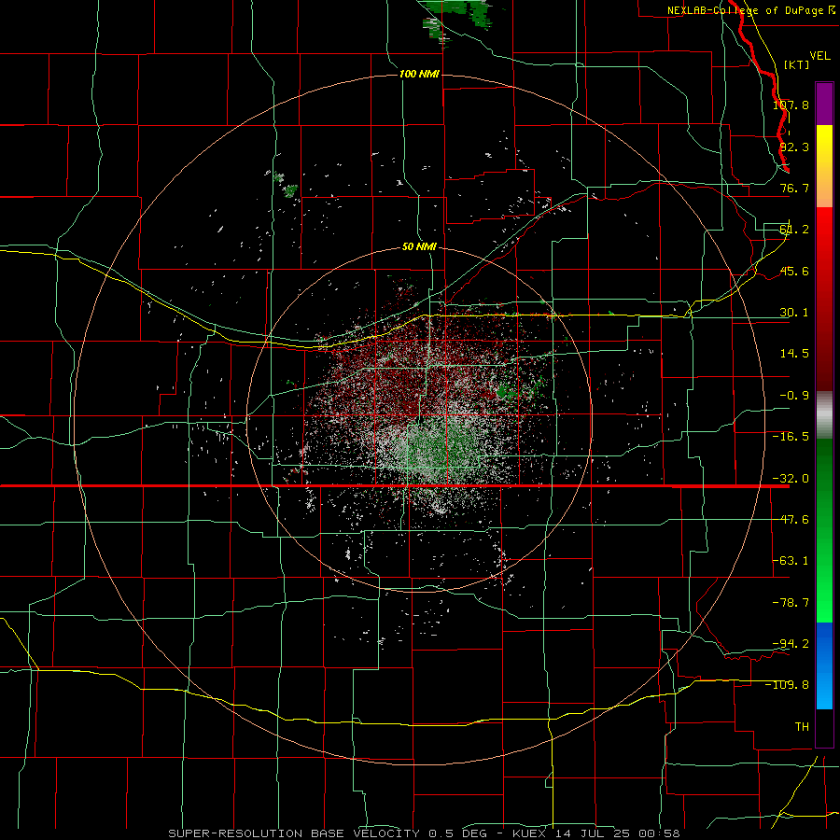Select the 61.2 velocity scale value
This screenshot has width=840, height=840.
pos(794,230)
